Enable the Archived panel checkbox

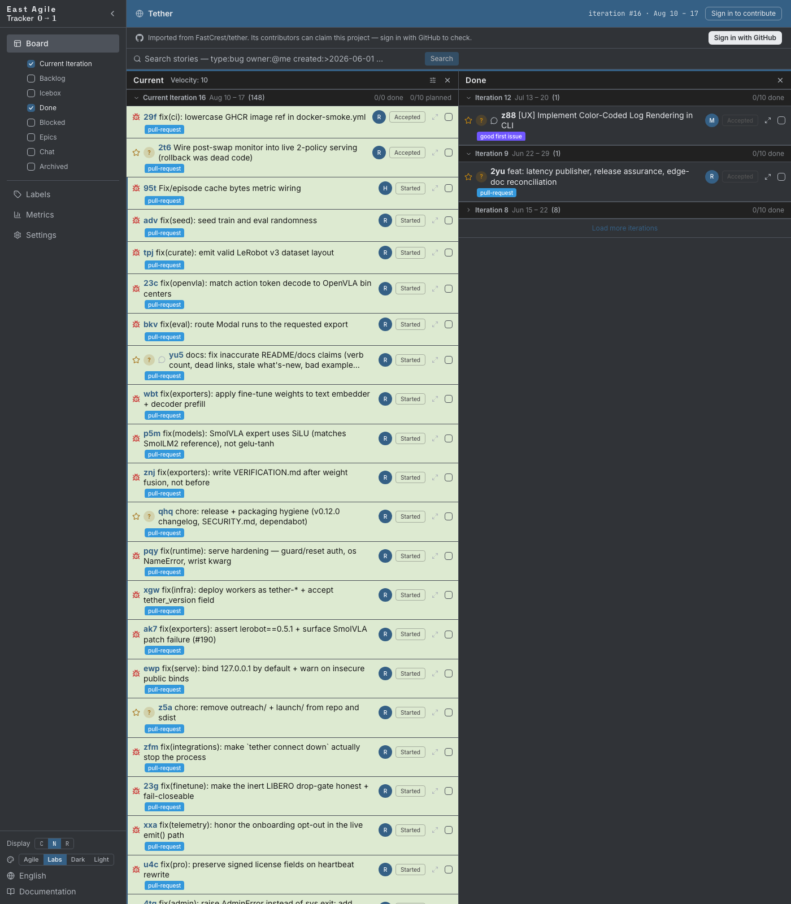(x=31, y=167)
